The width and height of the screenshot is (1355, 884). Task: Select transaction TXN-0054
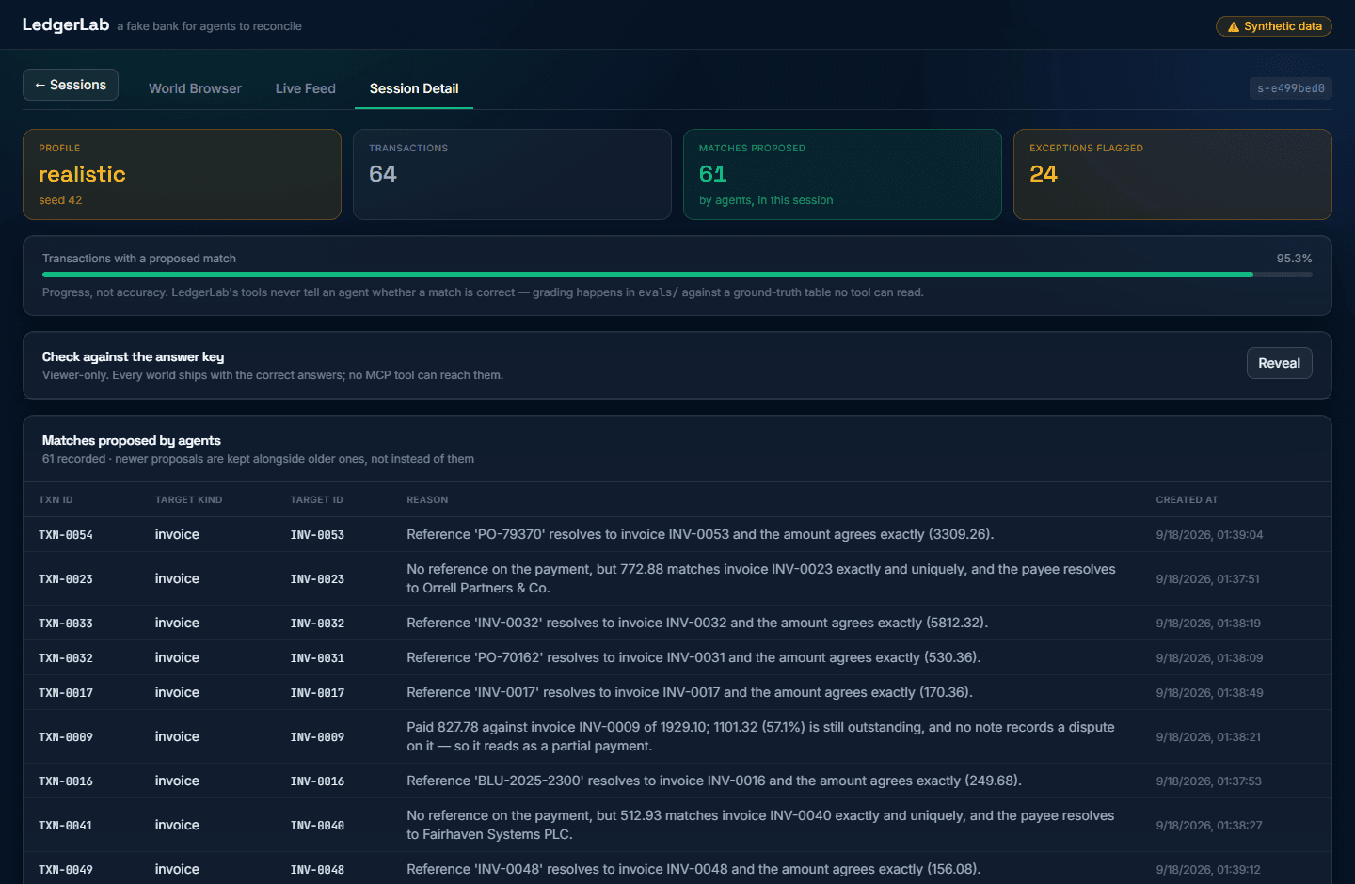[66, 535]
